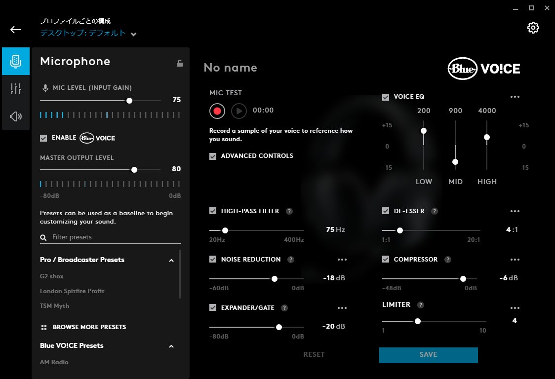This screenshot has height=379, width=555.
Task: Open COMPRESSOR help icon
Action: 448,260
